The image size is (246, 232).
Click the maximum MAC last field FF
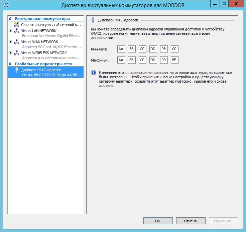tap(174, 60)
